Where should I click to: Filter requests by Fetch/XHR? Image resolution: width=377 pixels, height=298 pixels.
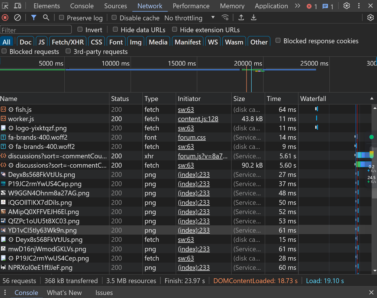pos(68,42)
